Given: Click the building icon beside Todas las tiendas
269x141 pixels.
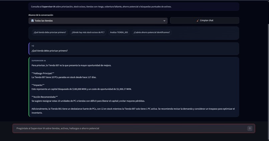Looking at the screenshot, I should click(32, 21).
